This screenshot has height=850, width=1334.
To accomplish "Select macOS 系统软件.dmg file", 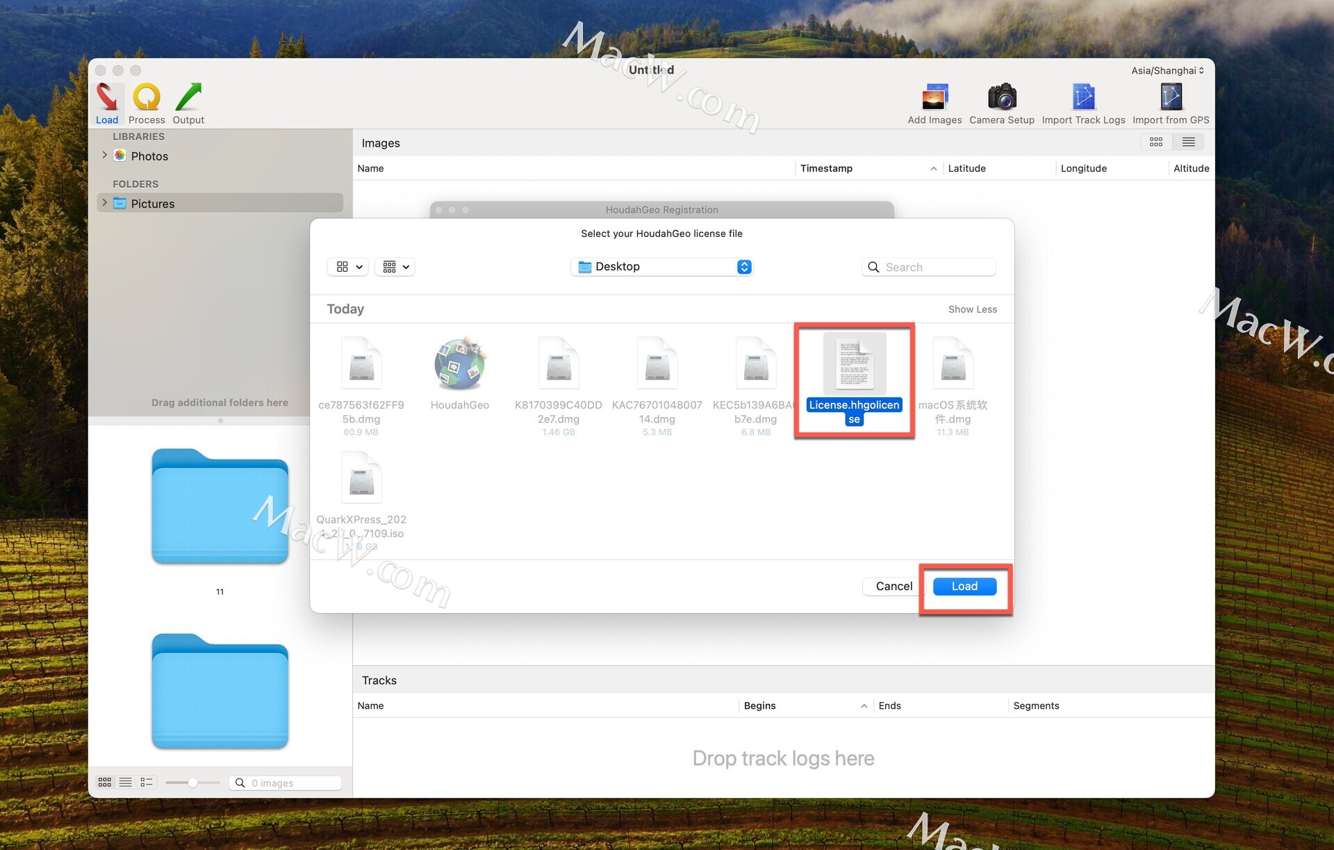I will pyautogui.click(x=953, y=386).
